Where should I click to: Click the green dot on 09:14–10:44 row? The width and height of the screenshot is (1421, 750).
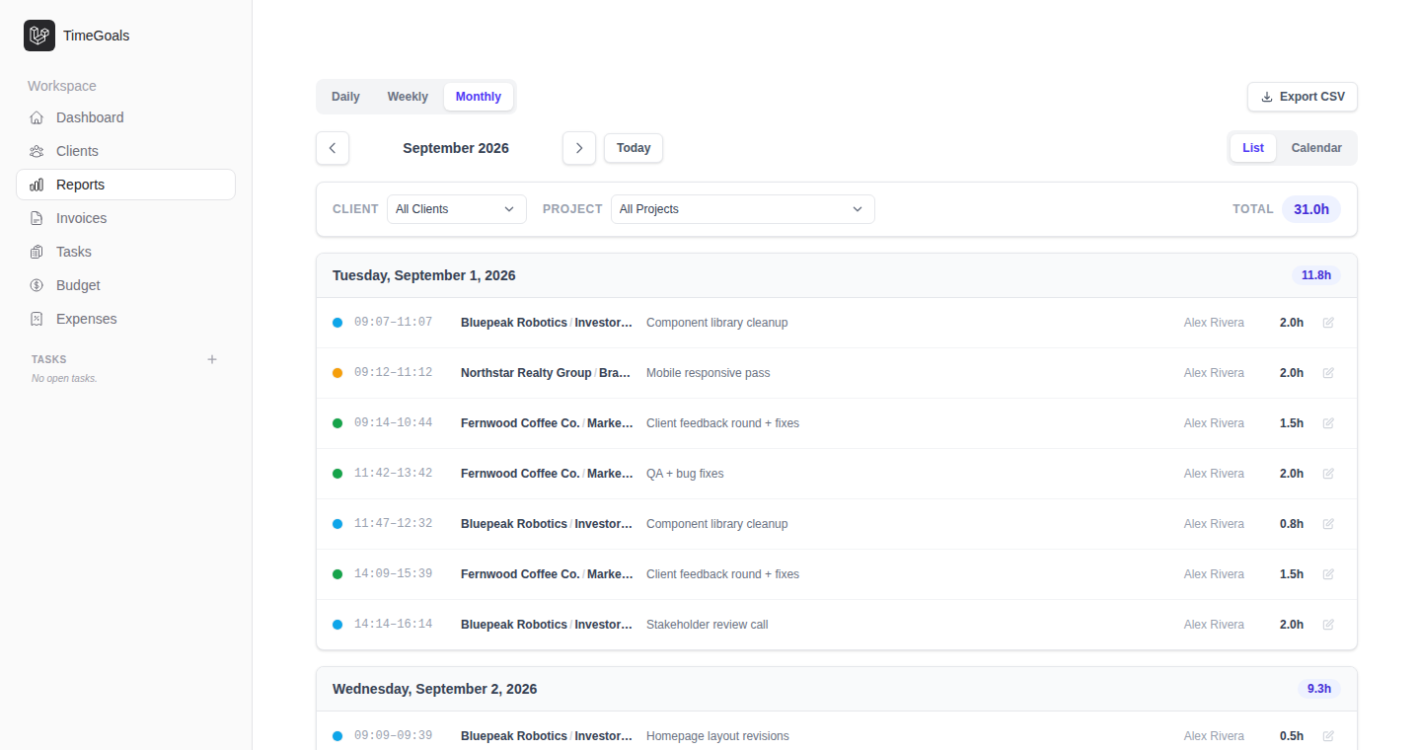[337, 423]
